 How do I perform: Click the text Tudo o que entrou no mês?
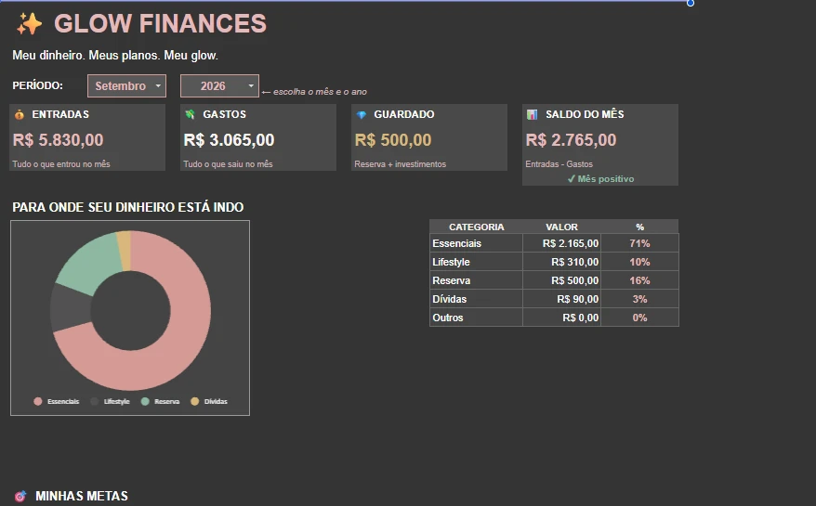[x=61, y=163]
